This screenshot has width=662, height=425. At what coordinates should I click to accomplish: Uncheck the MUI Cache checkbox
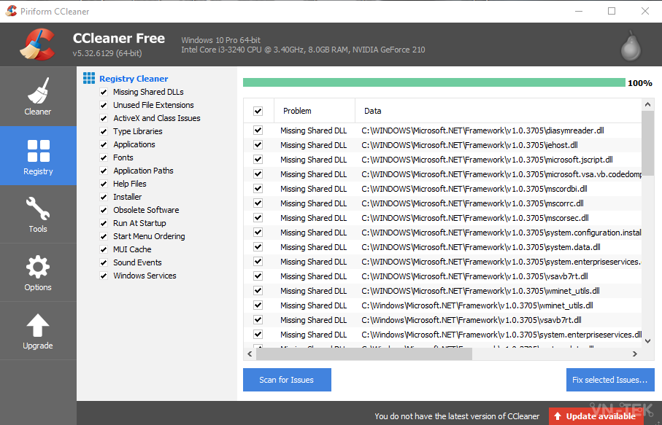click(x=104, y=249)
